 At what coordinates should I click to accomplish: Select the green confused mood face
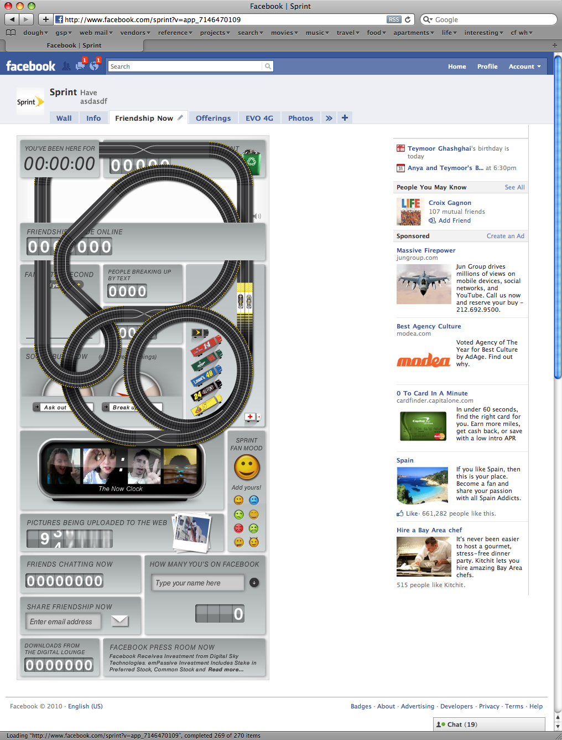point(239,514)
